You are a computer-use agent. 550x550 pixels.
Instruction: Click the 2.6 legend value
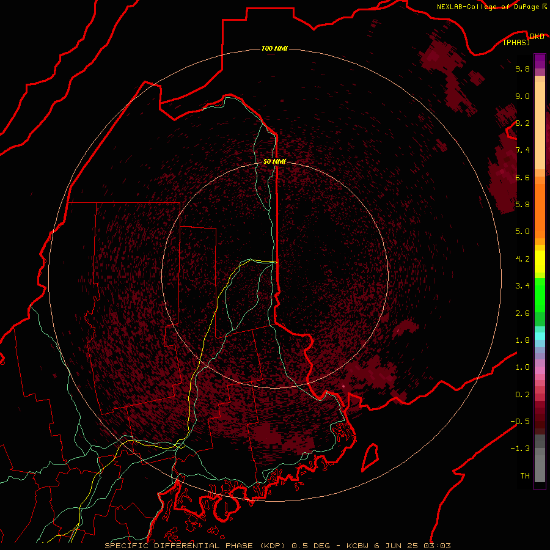[522, 313]
